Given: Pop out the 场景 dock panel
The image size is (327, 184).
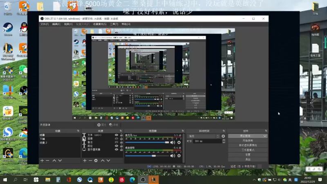Looking at the screenshot, I should click(x=78, y=131).
